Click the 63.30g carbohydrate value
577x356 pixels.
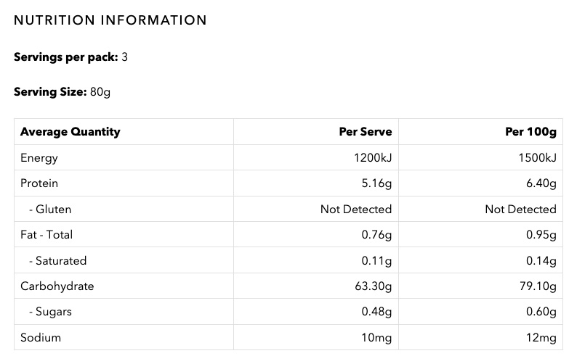point(371,286)
